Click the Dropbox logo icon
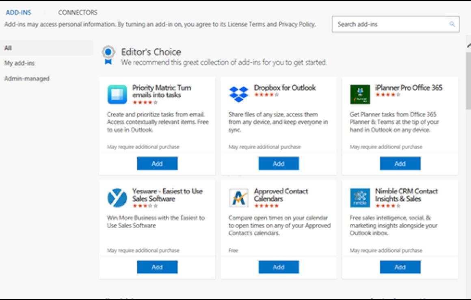The width and height of the screenshot is (471, 300). pyautogui.click(x=238, y=94)
